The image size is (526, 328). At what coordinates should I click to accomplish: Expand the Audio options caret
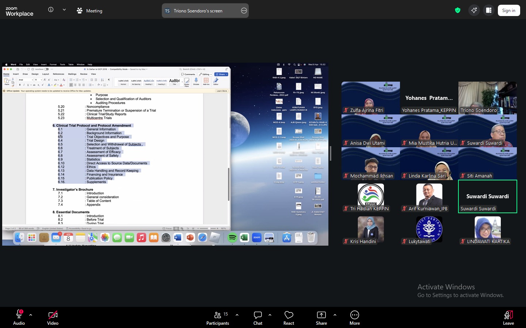pos(31,315)
